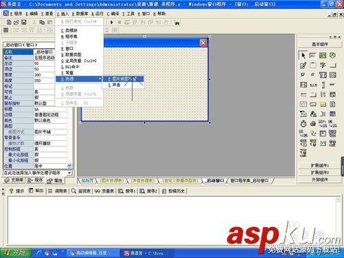The width and height of the screenshot is (344, 258).
Task: Open the 窗口程序集_启动窗口 tab
Action: 249,181
